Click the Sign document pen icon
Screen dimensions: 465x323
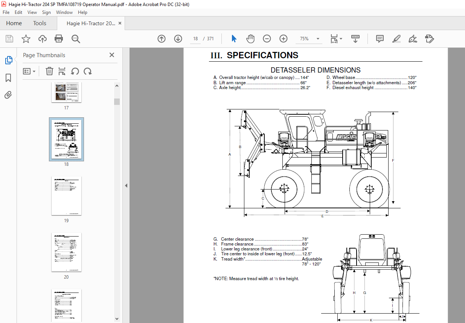[413, 39]
